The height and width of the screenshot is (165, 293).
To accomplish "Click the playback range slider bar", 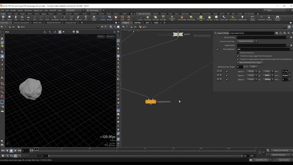I will [146, 156].
